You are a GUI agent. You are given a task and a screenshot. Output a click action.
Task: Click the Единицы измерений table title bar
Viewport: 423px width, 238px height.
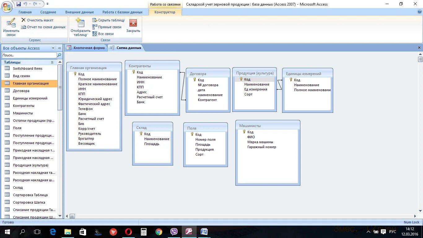coord(307,73)
